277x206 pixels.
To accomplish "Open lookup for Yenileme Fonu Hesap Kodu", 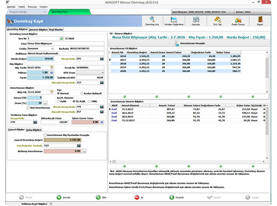I will click(35, 123).
